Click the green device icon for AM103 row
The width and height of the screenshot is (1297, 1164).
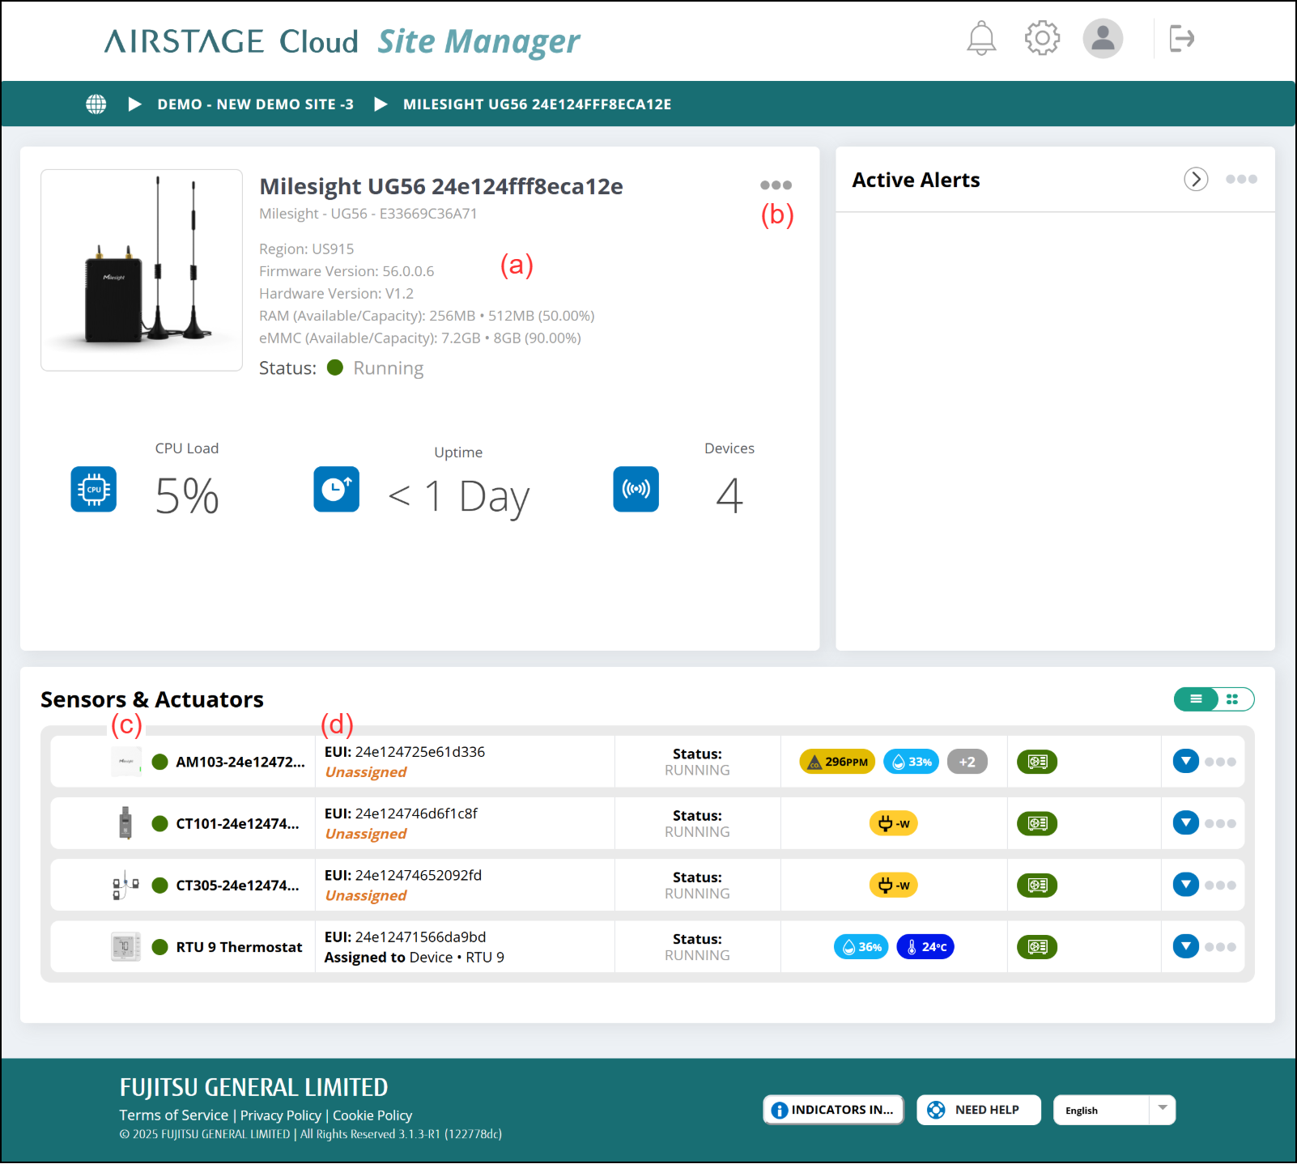tap(1037, 762)
